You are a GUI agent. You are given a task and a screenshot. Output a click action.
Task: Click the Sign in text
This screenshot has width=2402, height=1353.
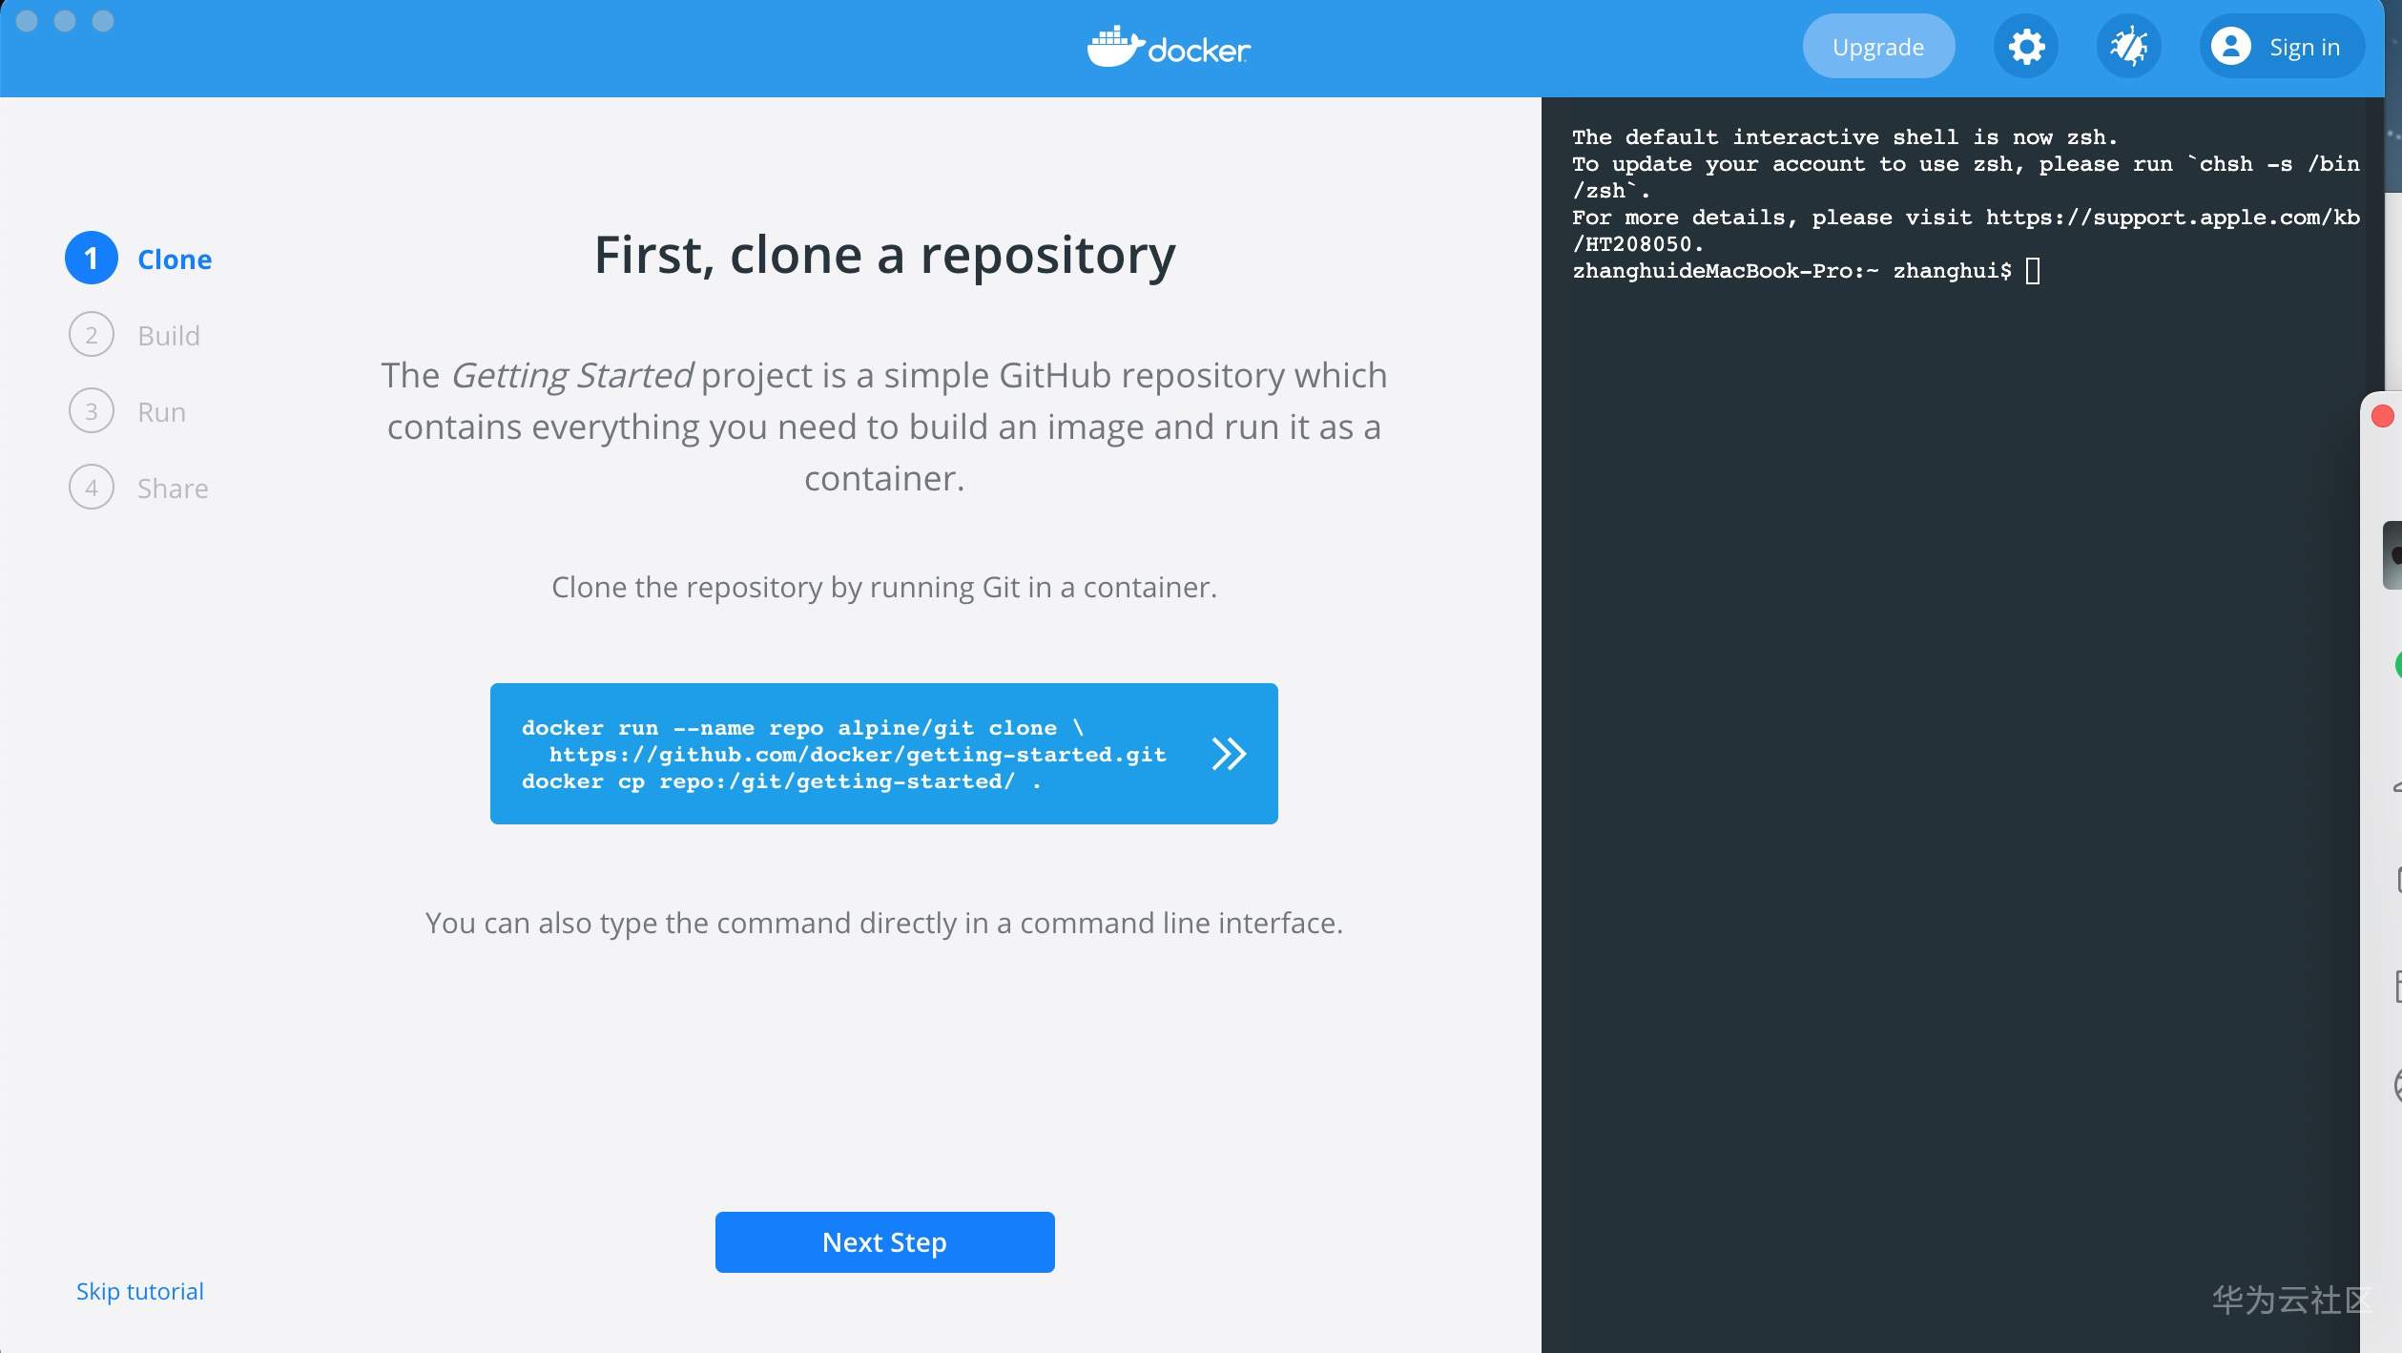pyautogui.click(x=2304, y=47)
